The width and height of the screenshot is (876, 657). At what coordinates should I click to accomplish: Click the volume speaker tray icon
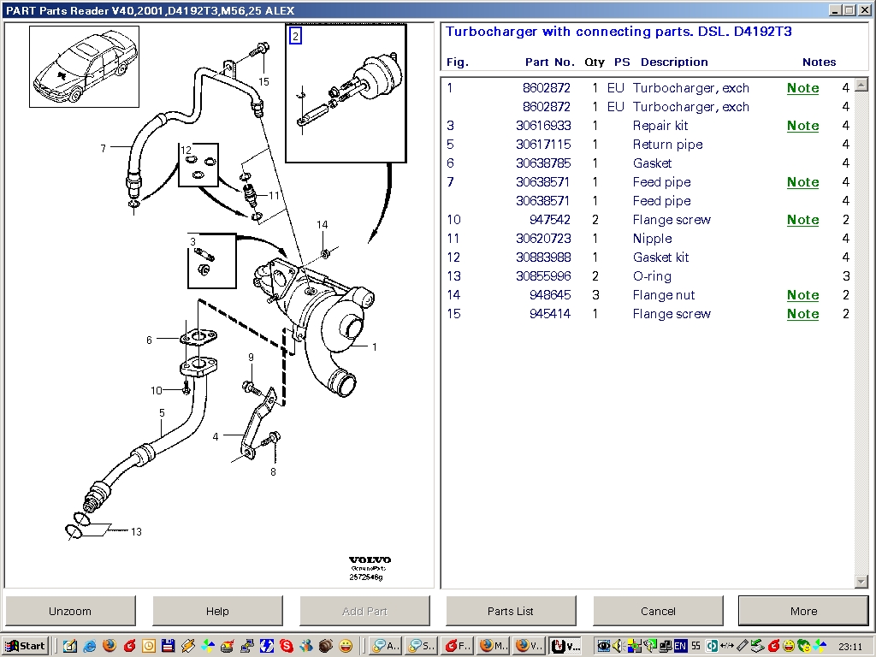(619, 646)
